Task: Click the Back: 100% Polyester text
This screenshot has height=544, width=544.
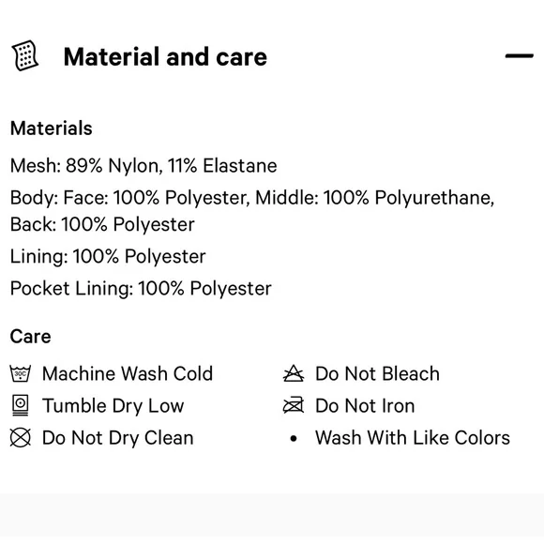Action: [x=102, y=224]
